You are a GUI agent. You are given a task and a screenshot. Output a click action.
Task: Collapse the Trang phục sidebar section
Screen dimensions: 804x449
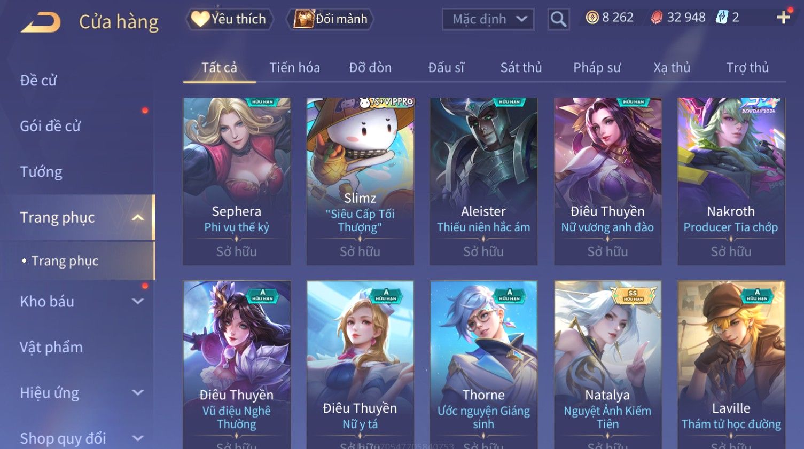pos(138,217)
